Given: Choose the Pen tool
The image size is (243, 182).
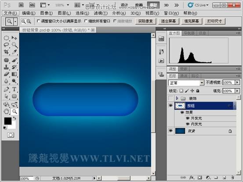Looking at the screenshot, I should (x=6, y=89).
